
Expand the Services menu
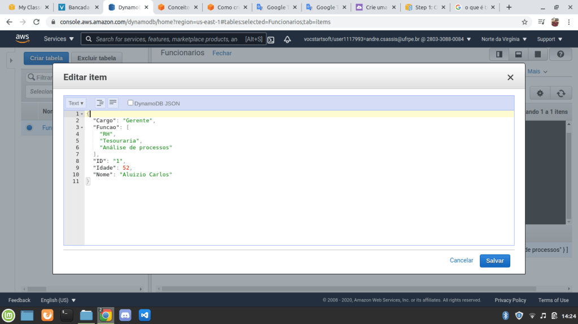(59, 39)
